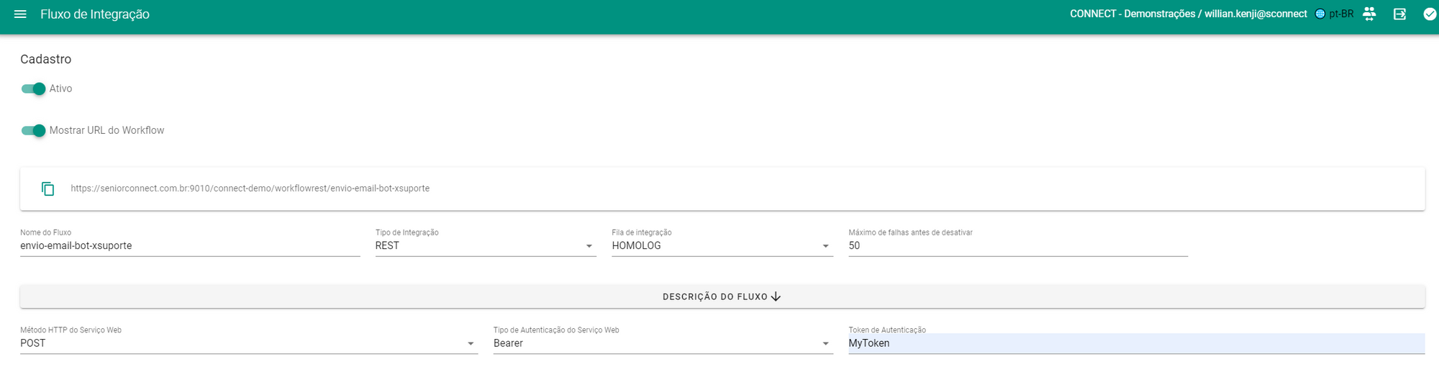
Task: Toggle the Ativo switch
Action: (x=33, y=89)
